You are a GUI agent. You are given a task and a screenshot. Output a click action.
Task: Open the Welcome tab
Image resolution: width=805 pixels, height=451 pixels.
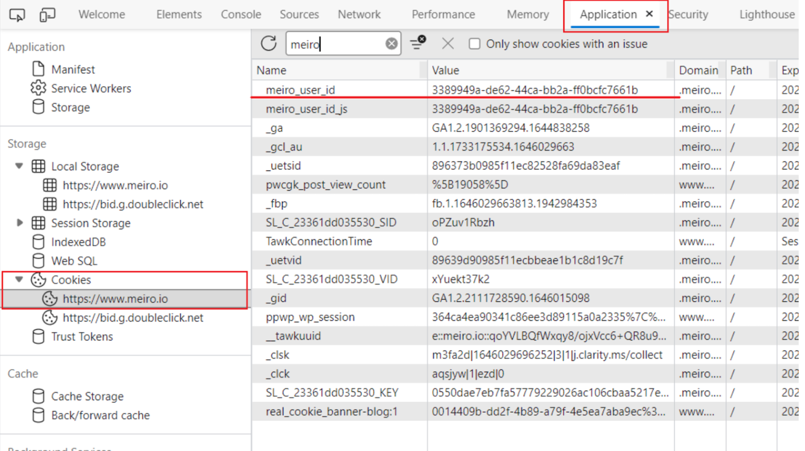click(x=102, y=15)
